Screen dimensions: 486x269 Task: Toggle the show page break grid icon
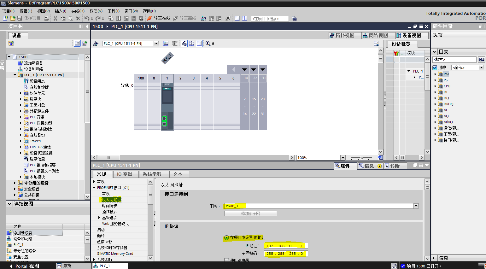coord(192,44)
